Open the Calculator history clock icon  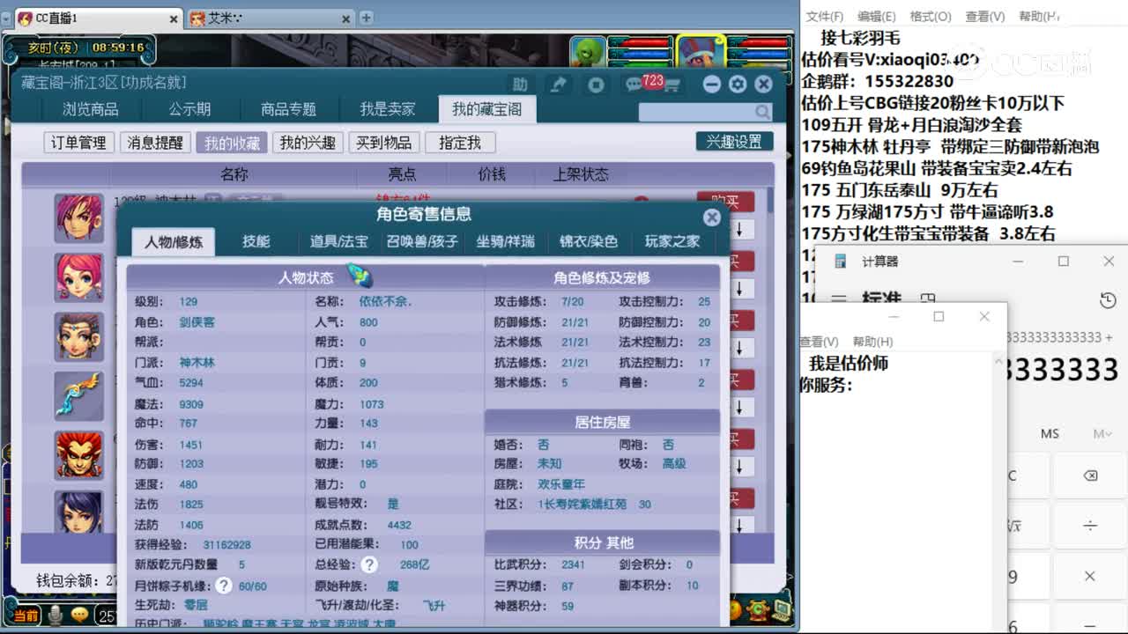coord(1109,299)
